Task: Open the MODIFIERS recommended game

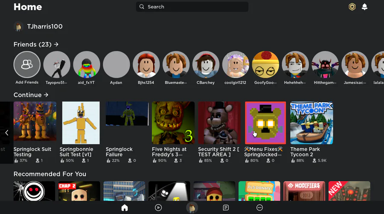Action: click(x=304, y=191)
